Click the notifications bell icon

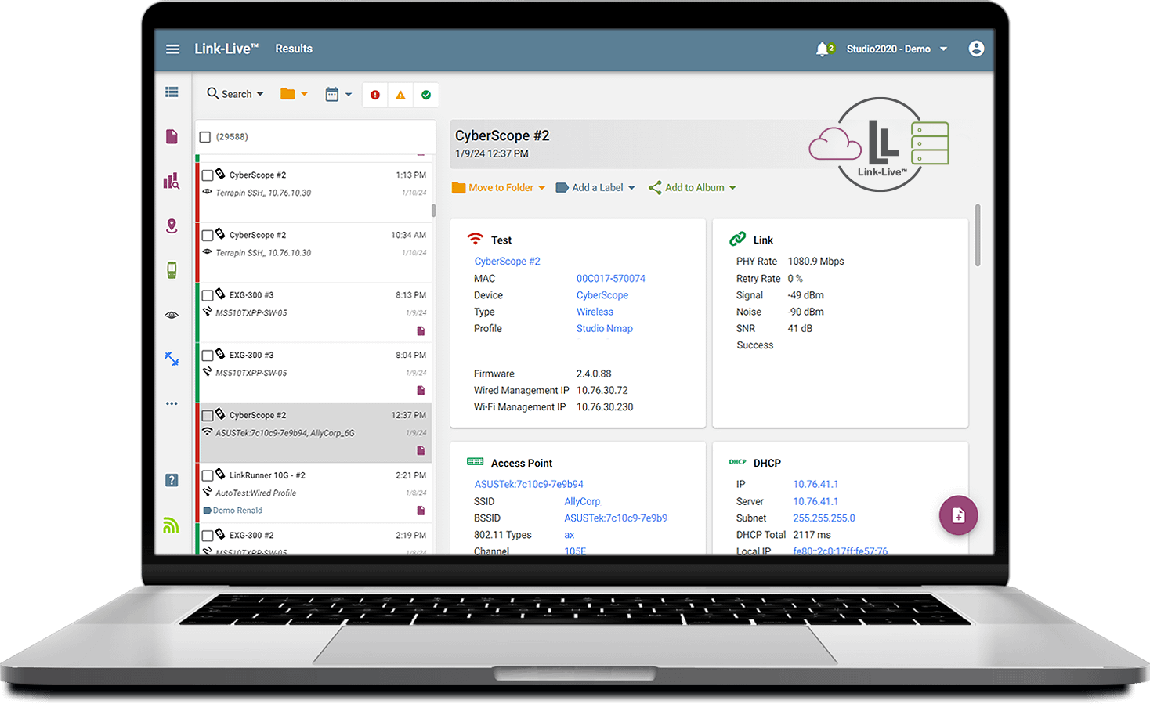[822, 49]
